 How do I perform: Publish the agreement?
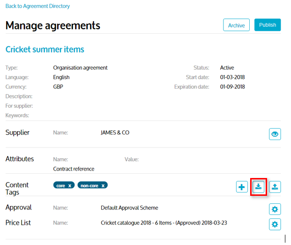[267, 25]
